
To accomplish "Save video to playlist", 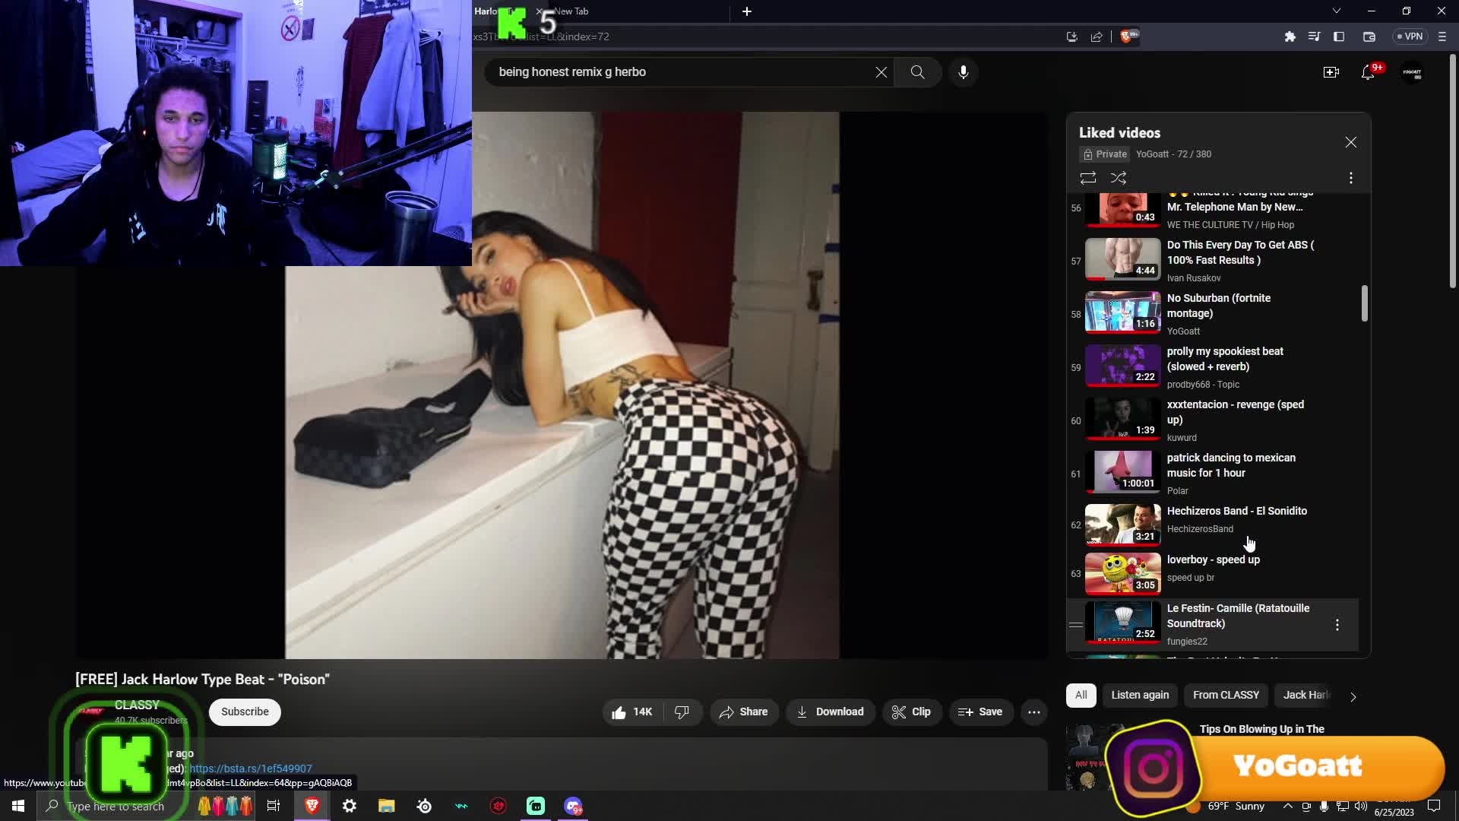I will tap(980, 712).
